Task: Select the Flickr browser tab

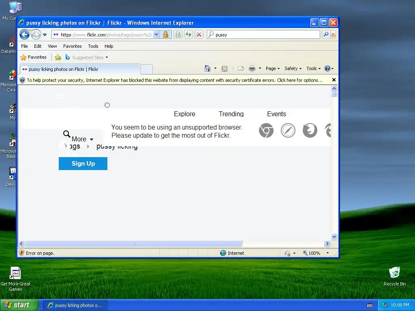Action: [x=80, y=69]
